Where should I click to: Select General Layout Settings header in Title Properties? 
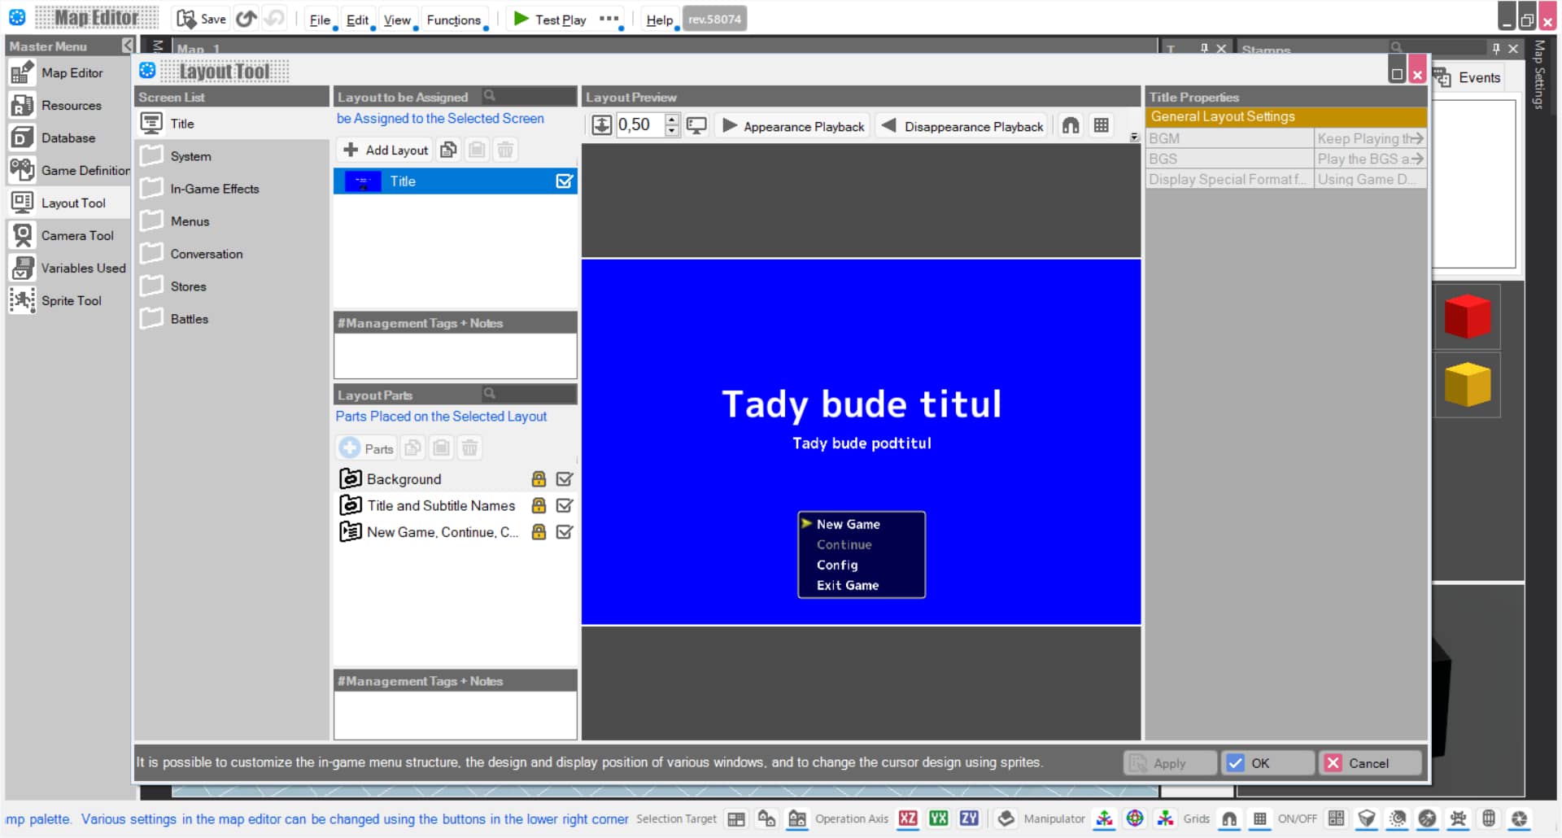click(x=1285, y=117)
